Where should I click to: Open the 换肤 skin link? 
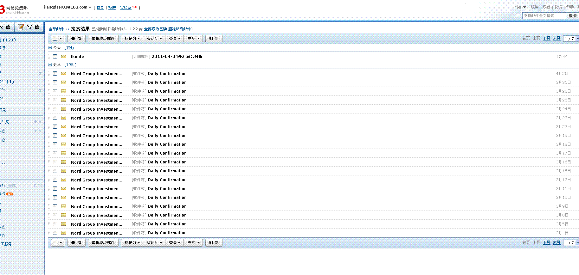point(112,8)
